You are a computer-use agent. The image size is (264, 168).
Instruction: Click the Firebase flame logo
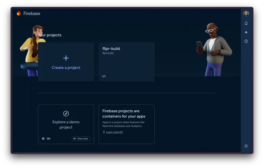pos(19,13)
